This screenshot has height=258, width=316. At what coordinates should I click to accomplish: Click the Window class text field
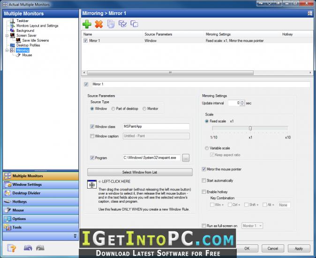pos(156,127)
